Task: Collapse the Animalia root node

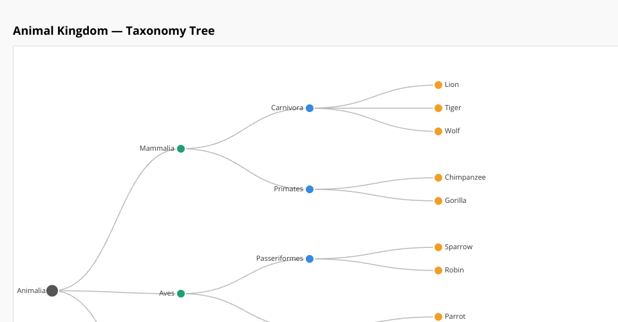Action: coord(52,290)
